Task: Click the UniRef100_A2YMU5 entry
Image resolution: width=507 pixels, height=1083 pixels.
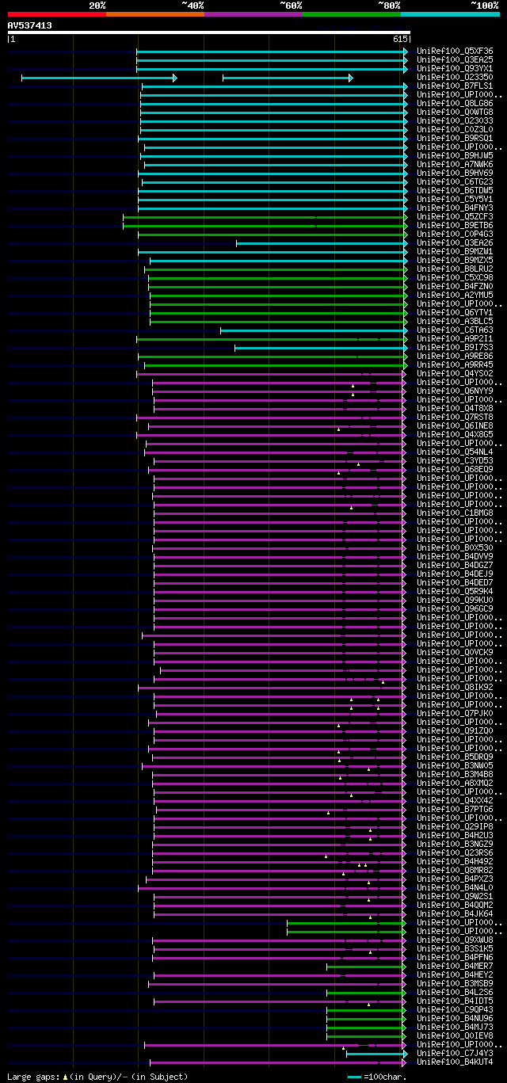Action: click(455, 295)
